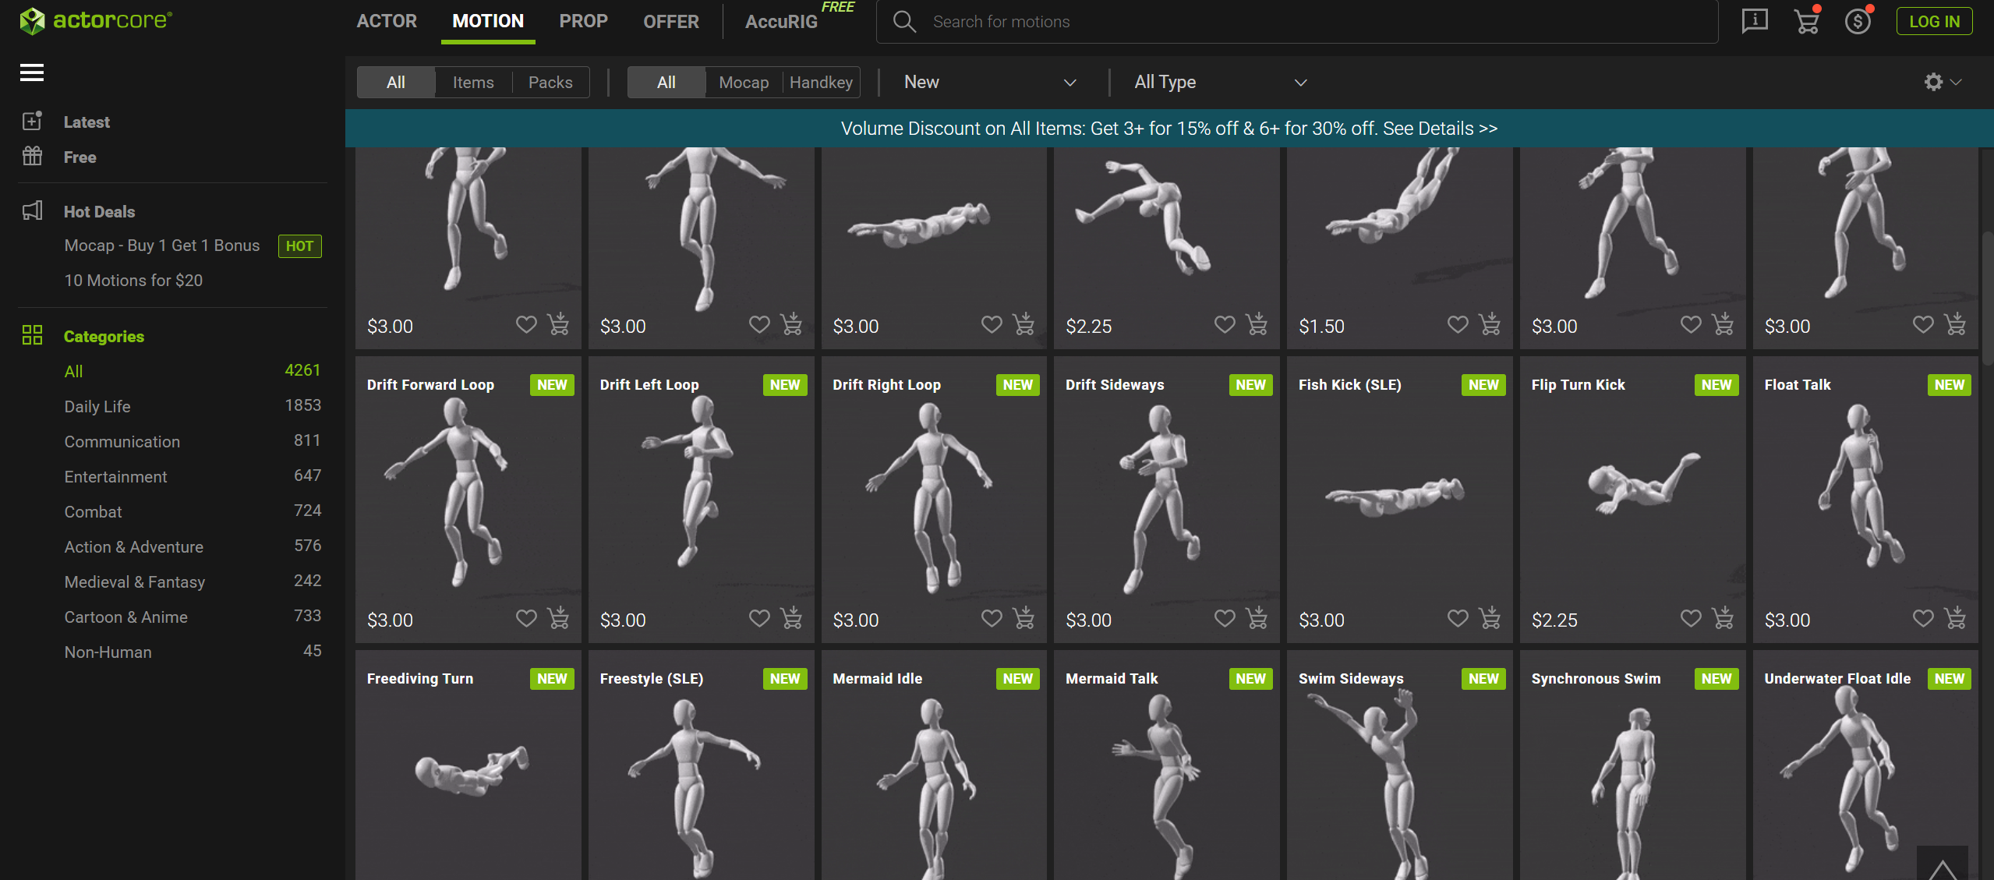1994x880 pixels.
Task: Click the Free gift icon
Action: point(32,156)
